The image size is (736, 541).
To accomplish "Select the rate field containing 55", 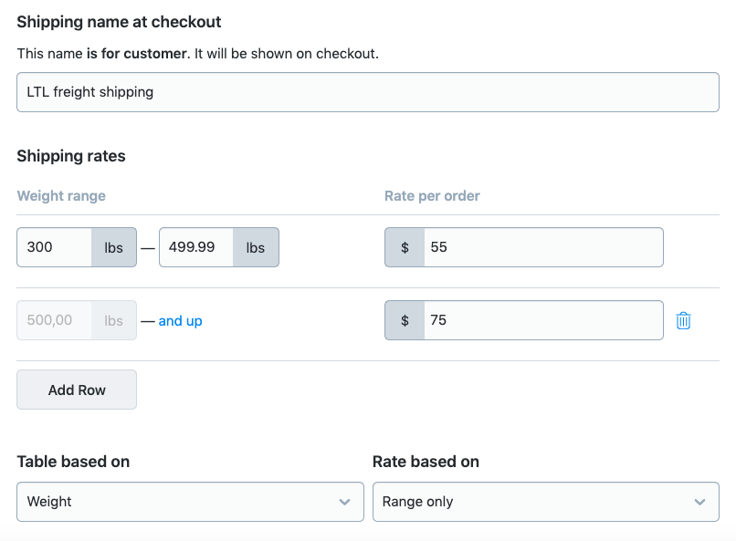I will pos(542,247).
